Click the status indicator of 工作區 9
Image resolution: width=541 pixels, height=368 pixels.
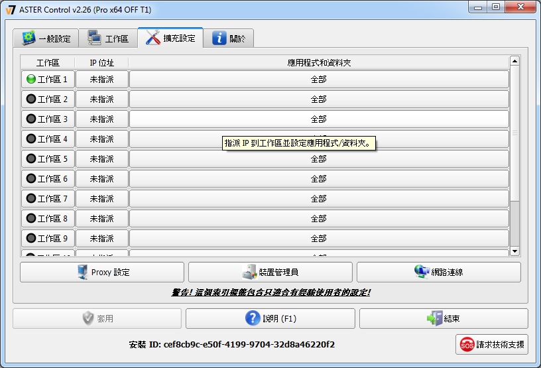(x=31, y=238)
